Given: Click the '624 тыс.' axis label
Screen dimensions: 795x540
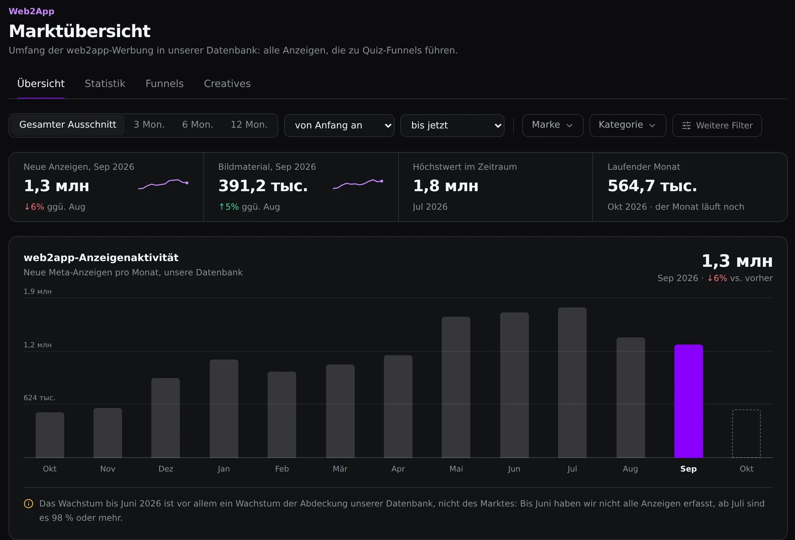Looking at the screenshot, I should (39, 398).
